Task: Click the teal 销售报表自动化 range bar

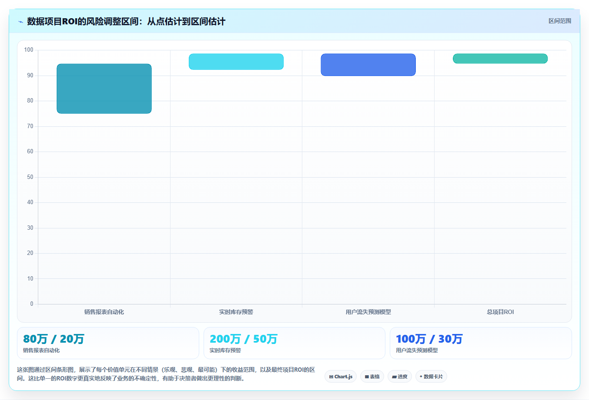Action: 104,89
